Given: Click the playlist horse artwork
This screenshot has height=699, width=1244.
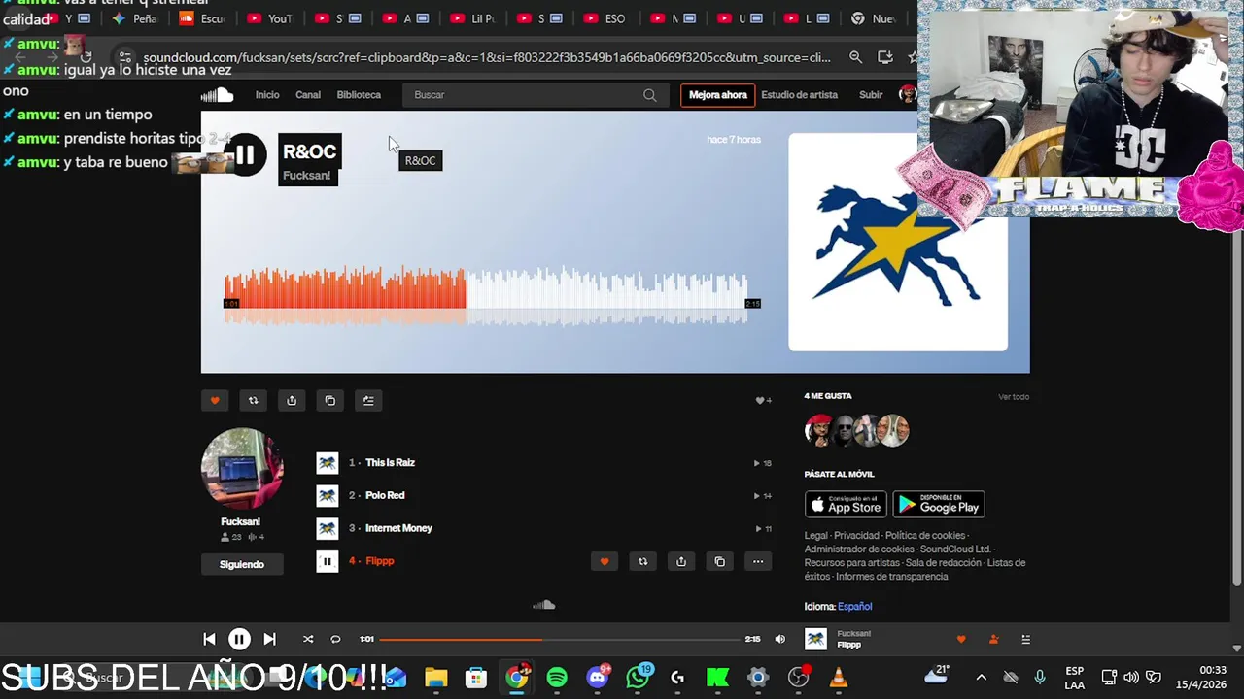Looking at the screenshot, I should 898,242.
